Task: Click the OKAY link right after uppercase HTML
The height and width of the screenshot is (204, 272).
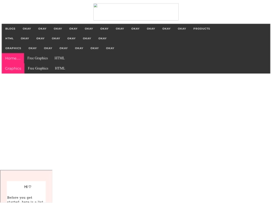Action: pyautogui.click(x=25, y=38)
